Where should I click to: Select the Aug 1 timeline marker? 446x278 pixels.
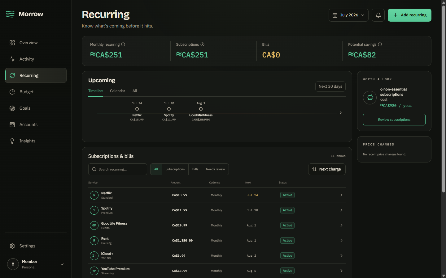point(201,109)
